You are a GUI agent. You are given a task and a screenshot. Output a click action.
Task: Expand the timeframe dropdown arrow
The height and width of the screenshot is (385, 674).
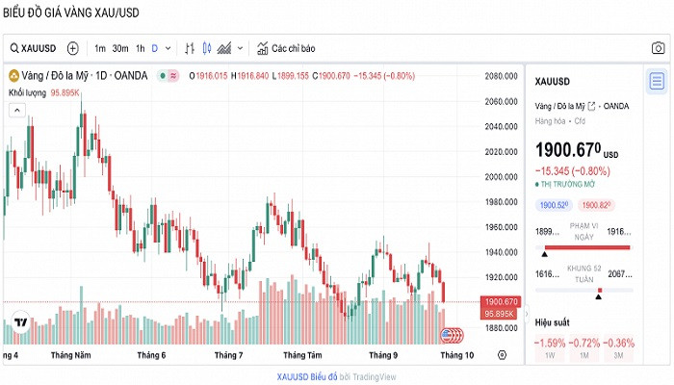pos(168,48)
